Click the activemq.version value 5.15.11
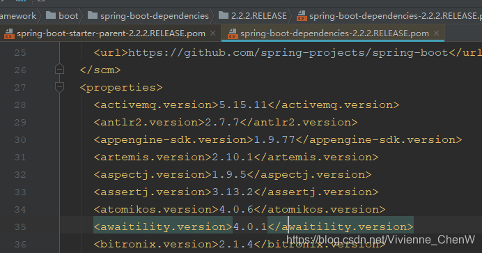 coord(243,105)
